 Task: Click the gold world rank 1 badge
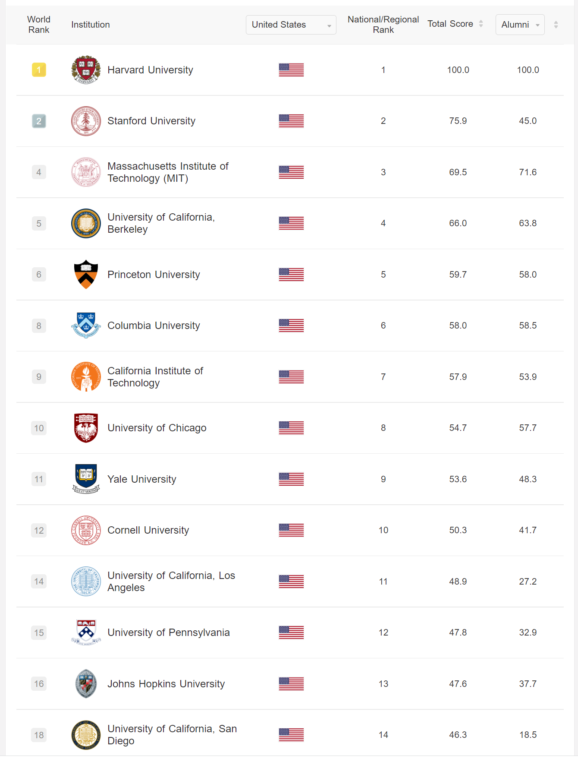tap(39, 70)
